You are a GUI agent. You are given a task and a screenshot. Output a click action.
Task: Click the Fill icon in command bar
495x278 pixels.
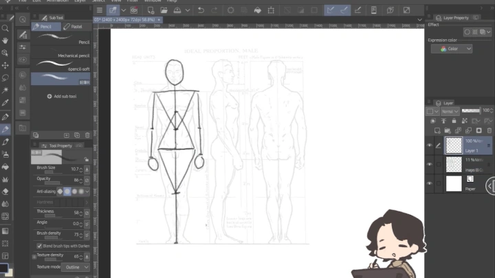pos(258,10)
